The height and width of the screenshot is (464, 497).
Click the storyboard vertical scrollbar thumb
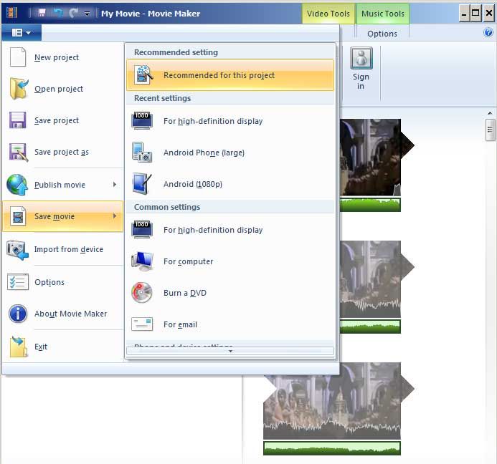(x=490, y=130)
